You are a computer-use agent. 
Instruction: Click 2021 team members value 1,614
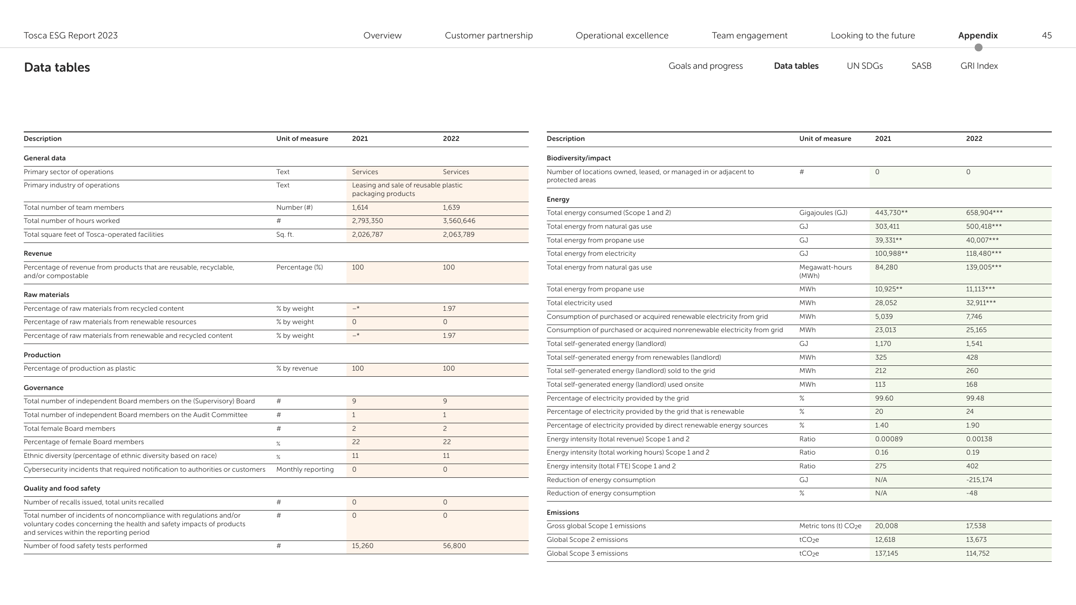(x=360, y=207)
